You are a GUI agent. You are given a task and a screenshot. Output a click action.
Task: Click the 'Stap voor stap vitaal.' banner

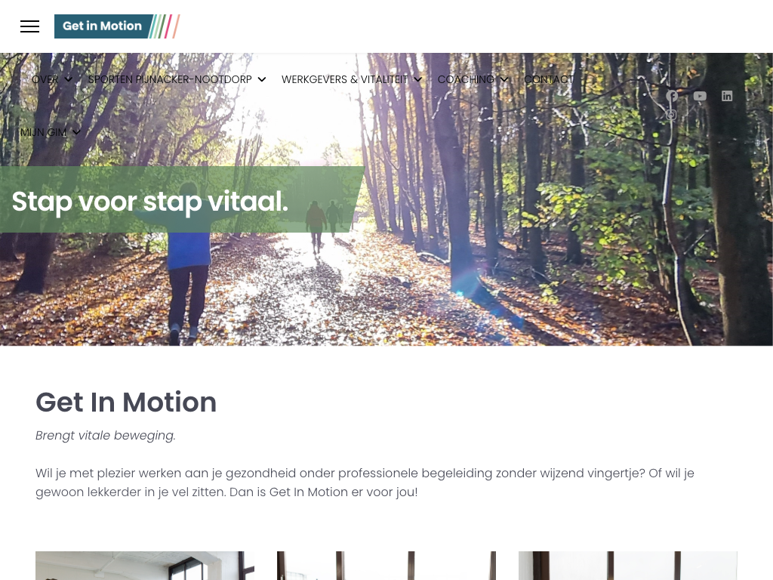[x=182, y=199]
